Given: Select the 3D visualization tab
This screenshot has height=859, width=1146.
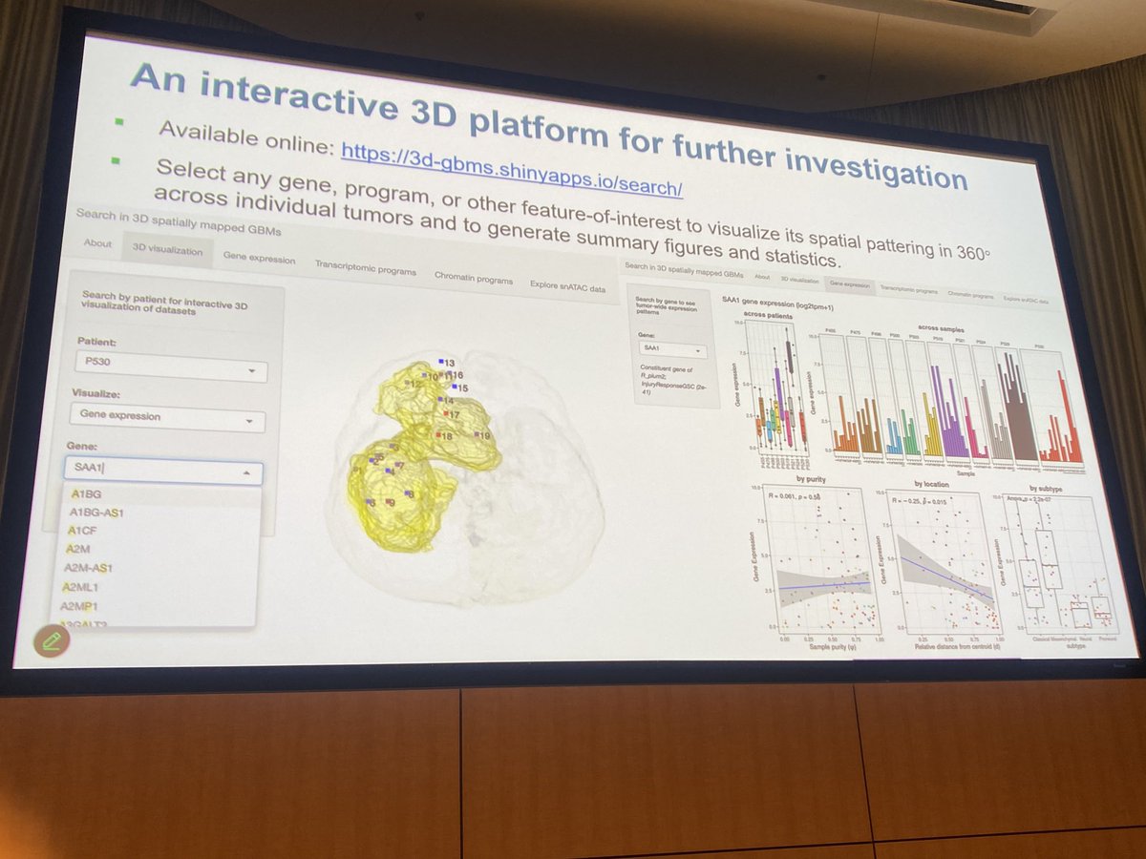Looking at the screenshot, I should tap(167, 251).
